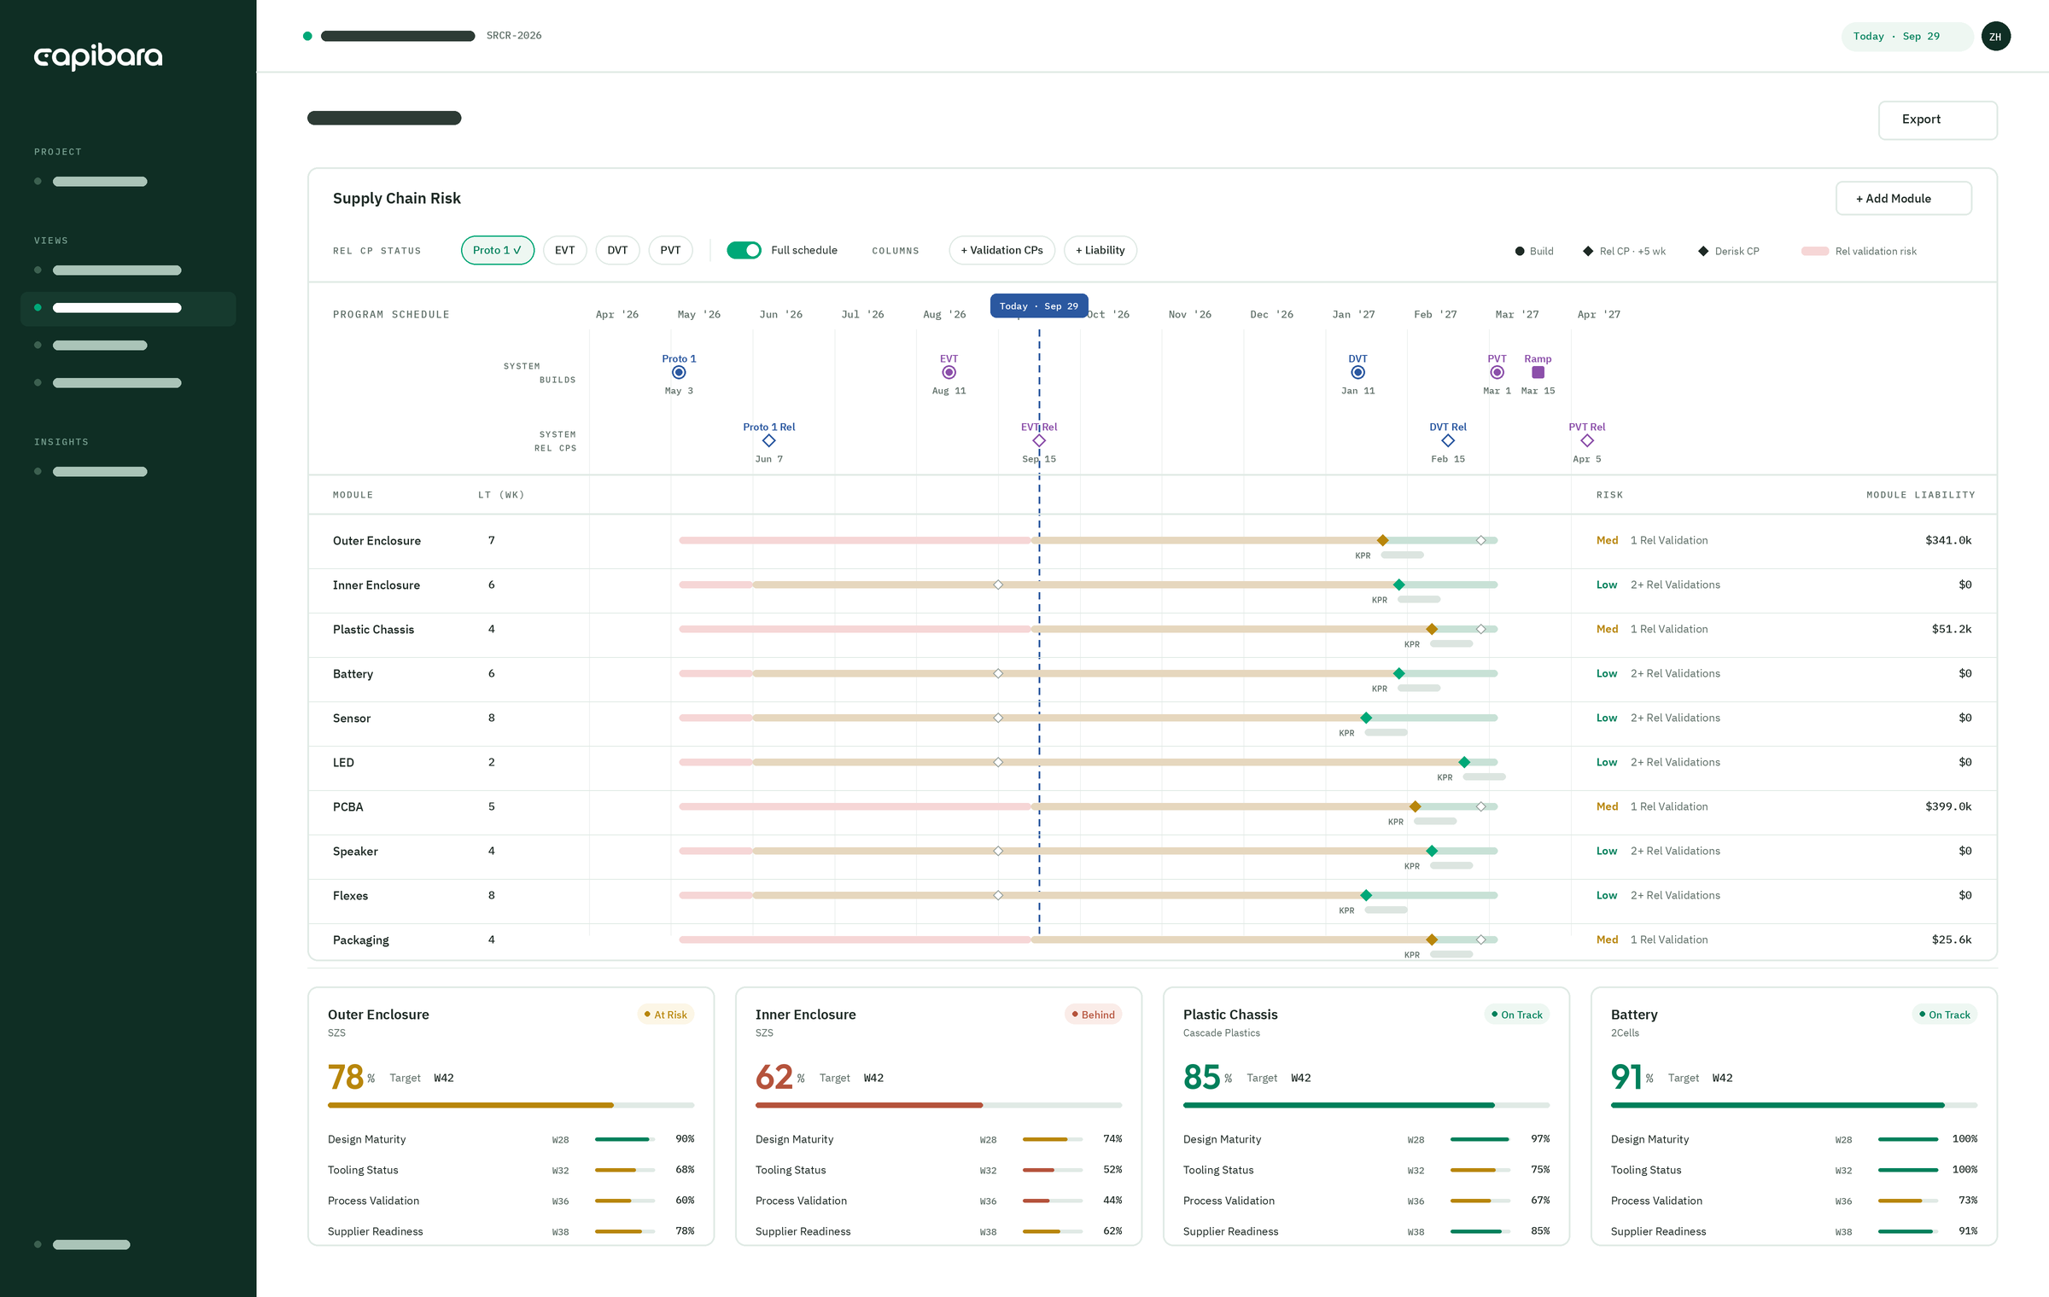Click the EVT build marker icon

(x=949, y=373)
